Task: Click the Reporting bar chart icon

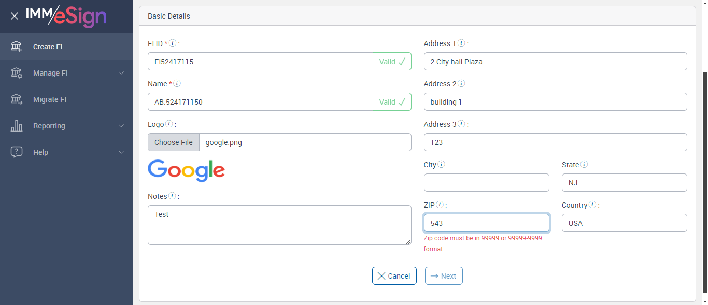Action: pos(17,126)
